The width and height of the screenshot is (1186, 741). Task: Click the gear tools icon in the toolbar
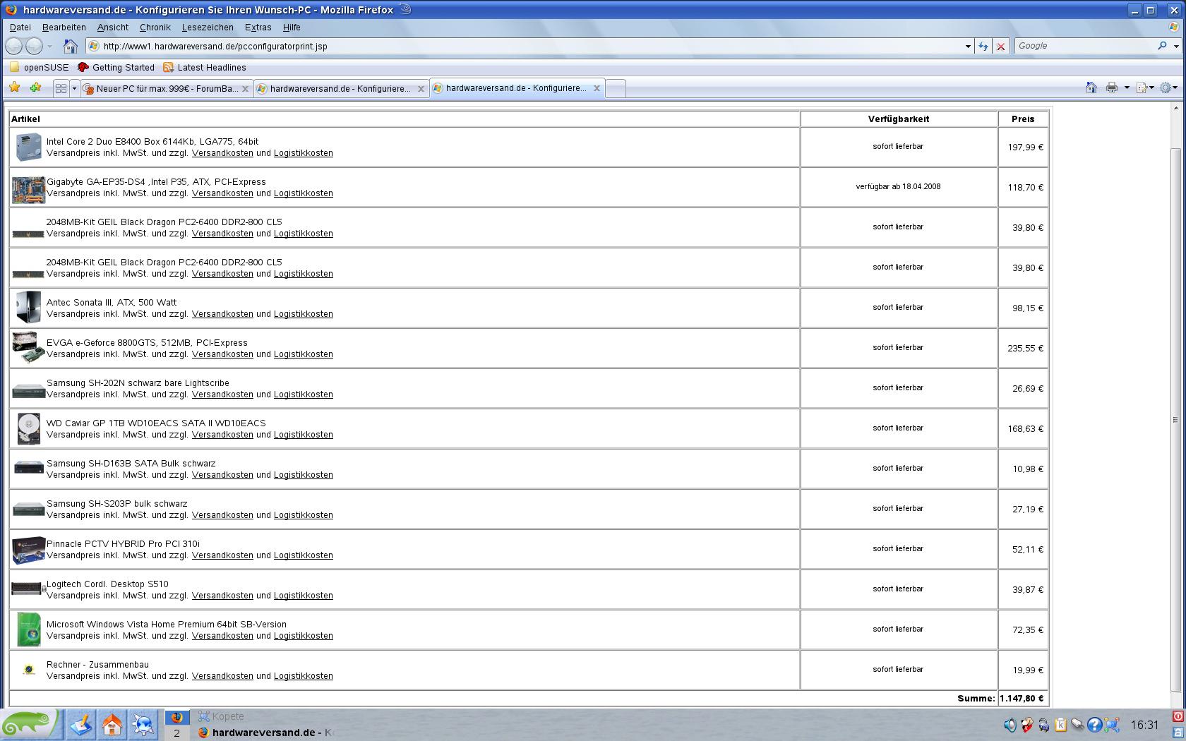click(x=1166, y=88)
